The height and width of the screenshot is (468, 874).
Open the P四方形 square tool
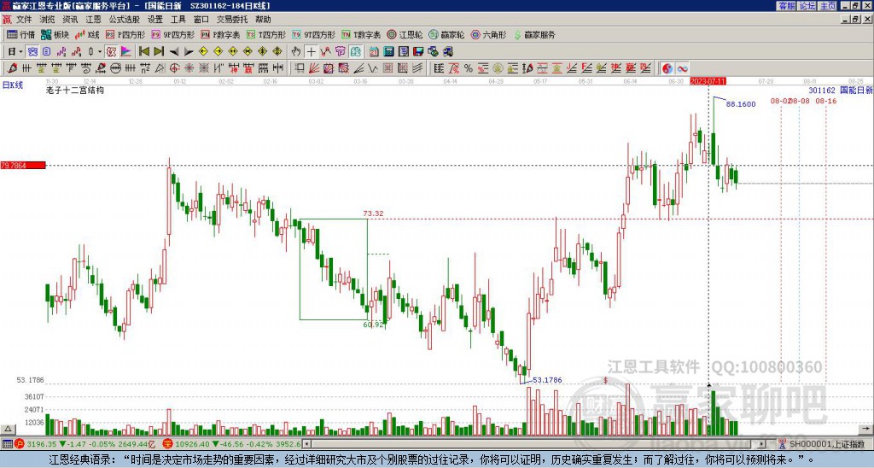126,34
